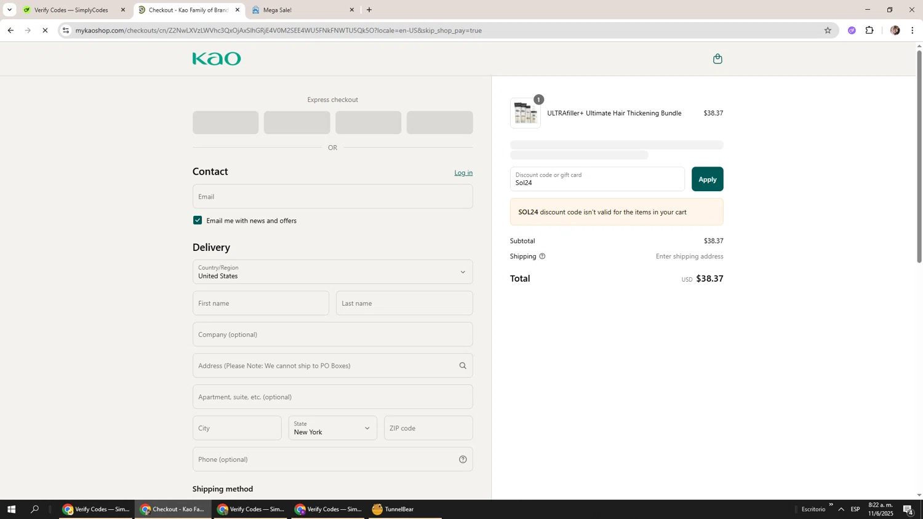
Task: Close the Mega Sale! tab
Action: pyautogui.click(x=352, y=10)
